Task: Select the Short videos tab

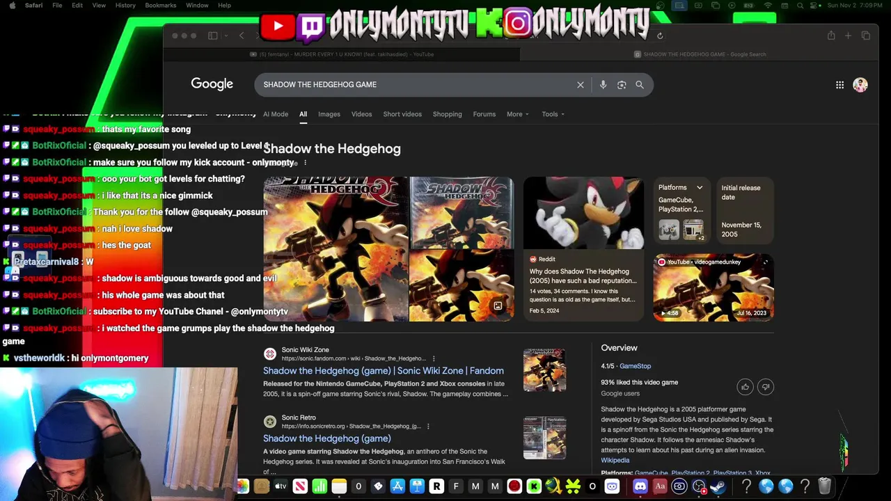Action: 402,114
